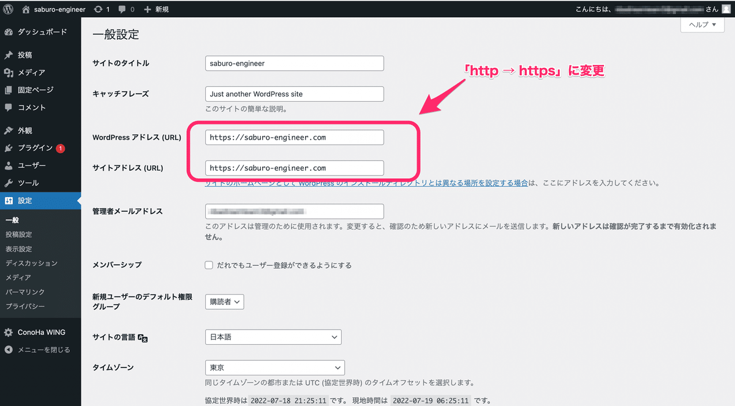Click the ユーザー person icon

[9, 165]
